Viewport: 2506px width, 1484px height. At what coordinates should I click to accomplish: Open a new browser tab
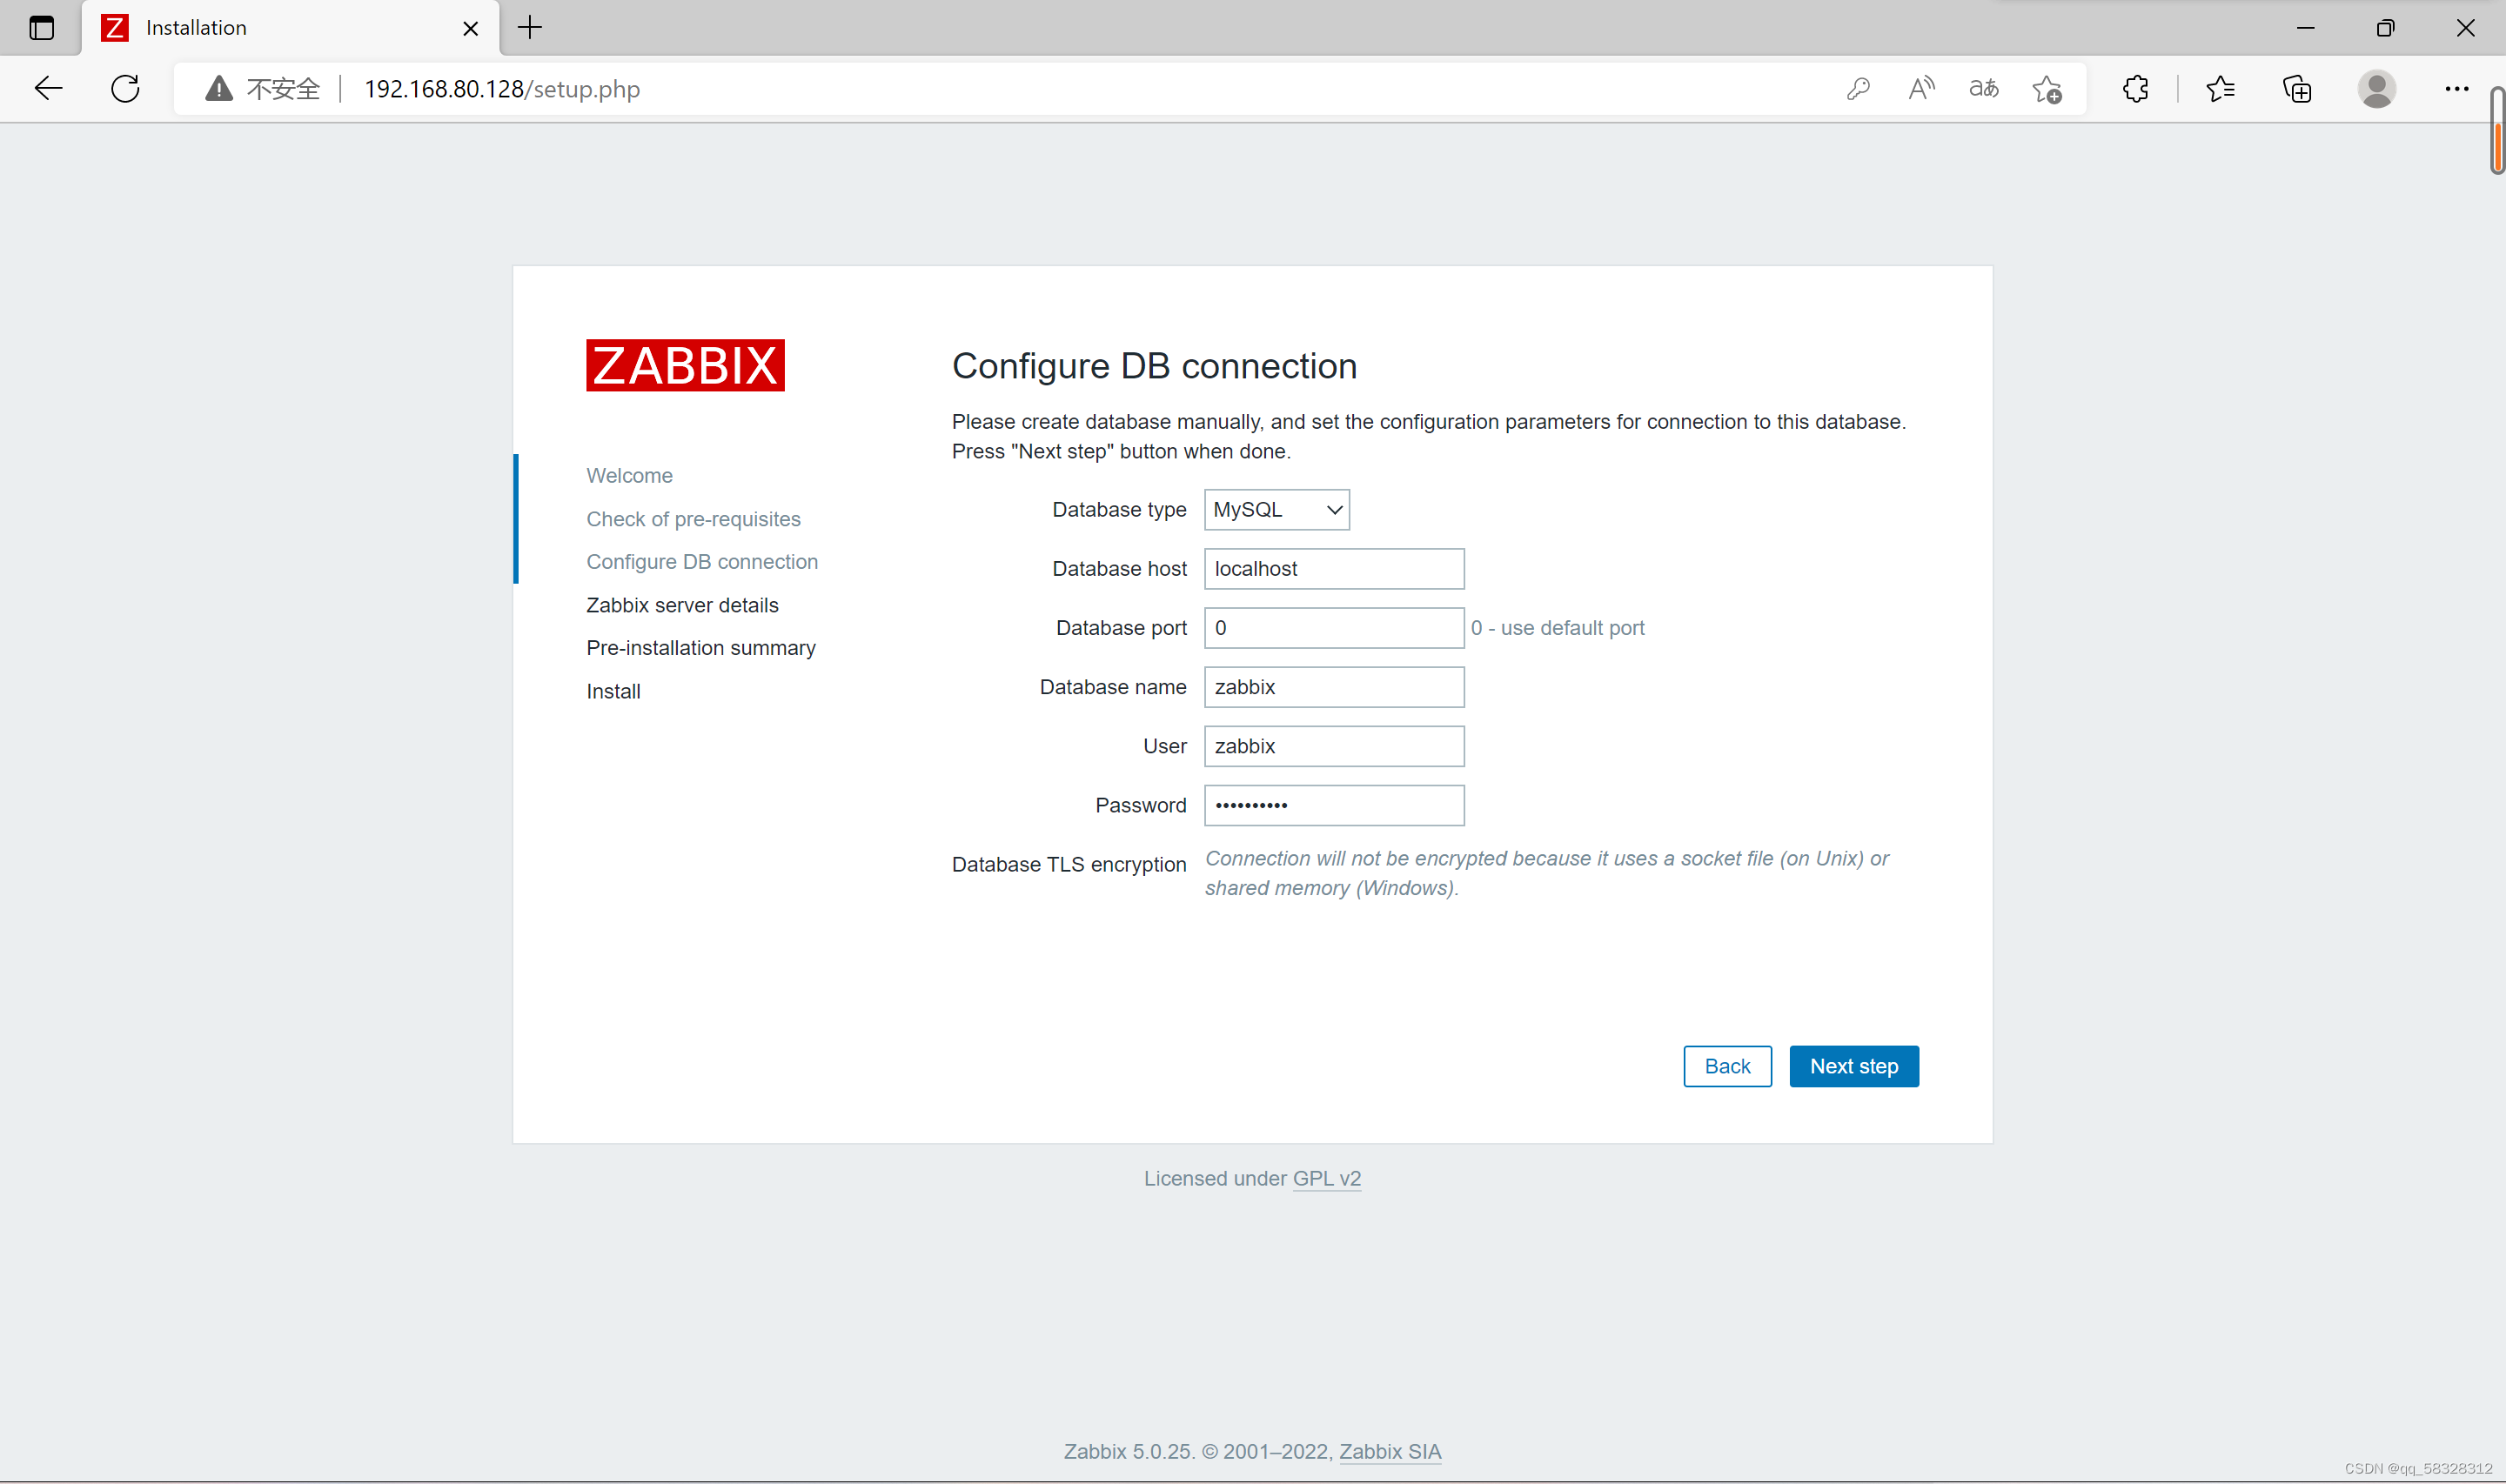[530, 28]
